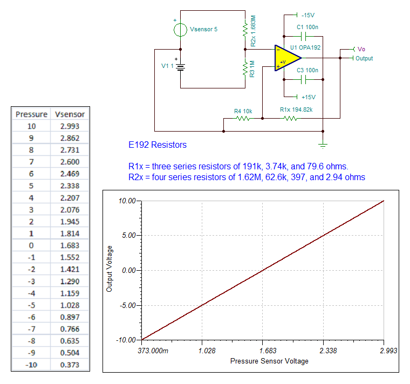
Task: Click the R3 1M resistor
Action: (x=245, y=68)
